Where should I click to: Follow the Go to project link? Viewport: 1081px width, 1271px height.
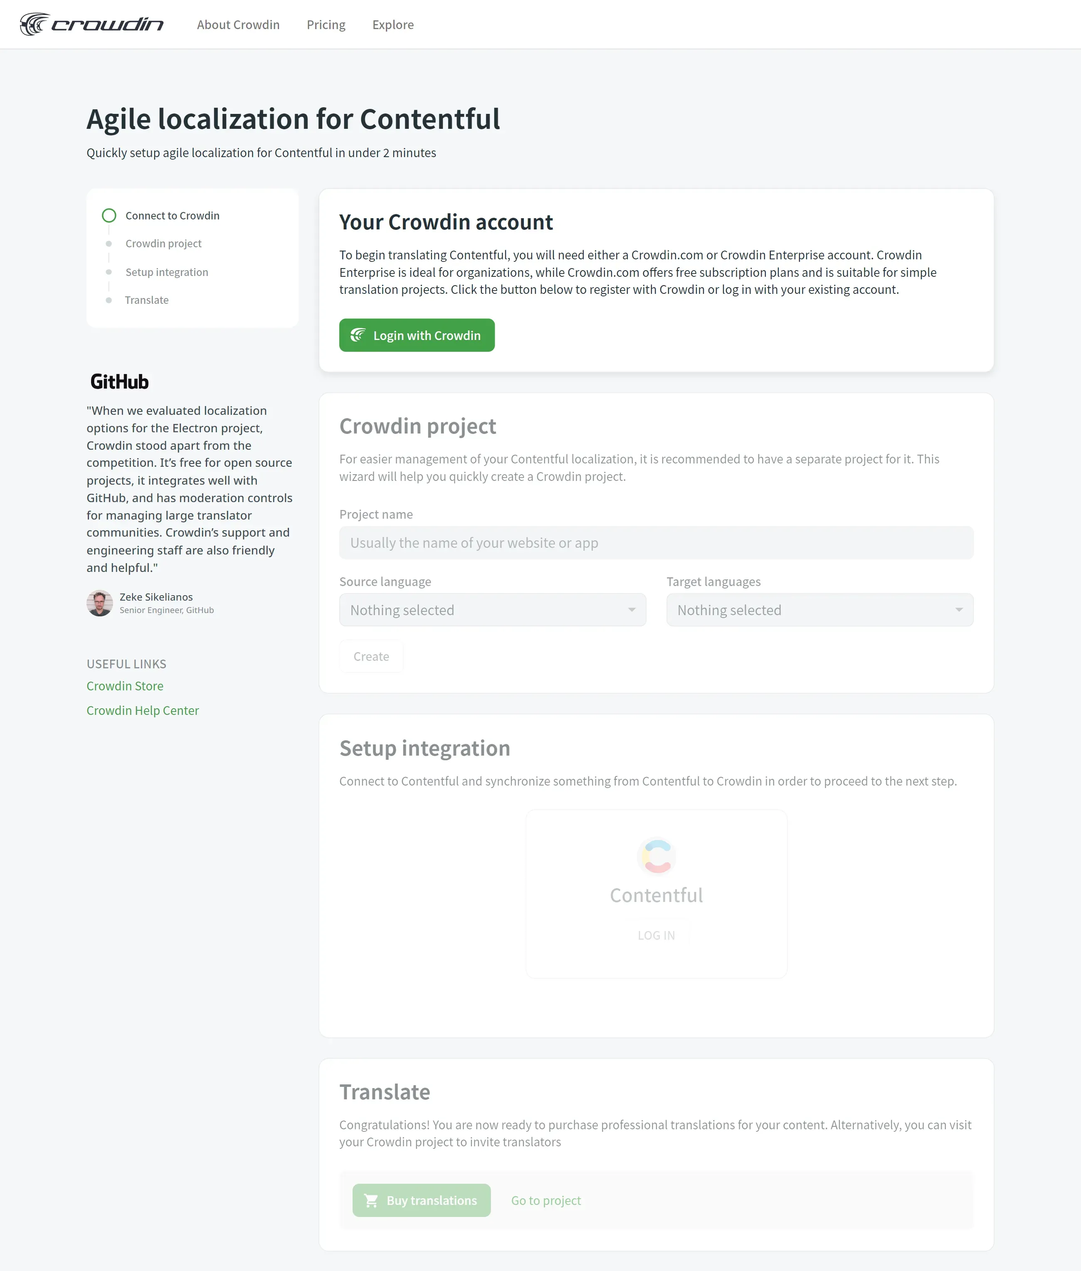pyautogui.click(x=545, y=1201)
